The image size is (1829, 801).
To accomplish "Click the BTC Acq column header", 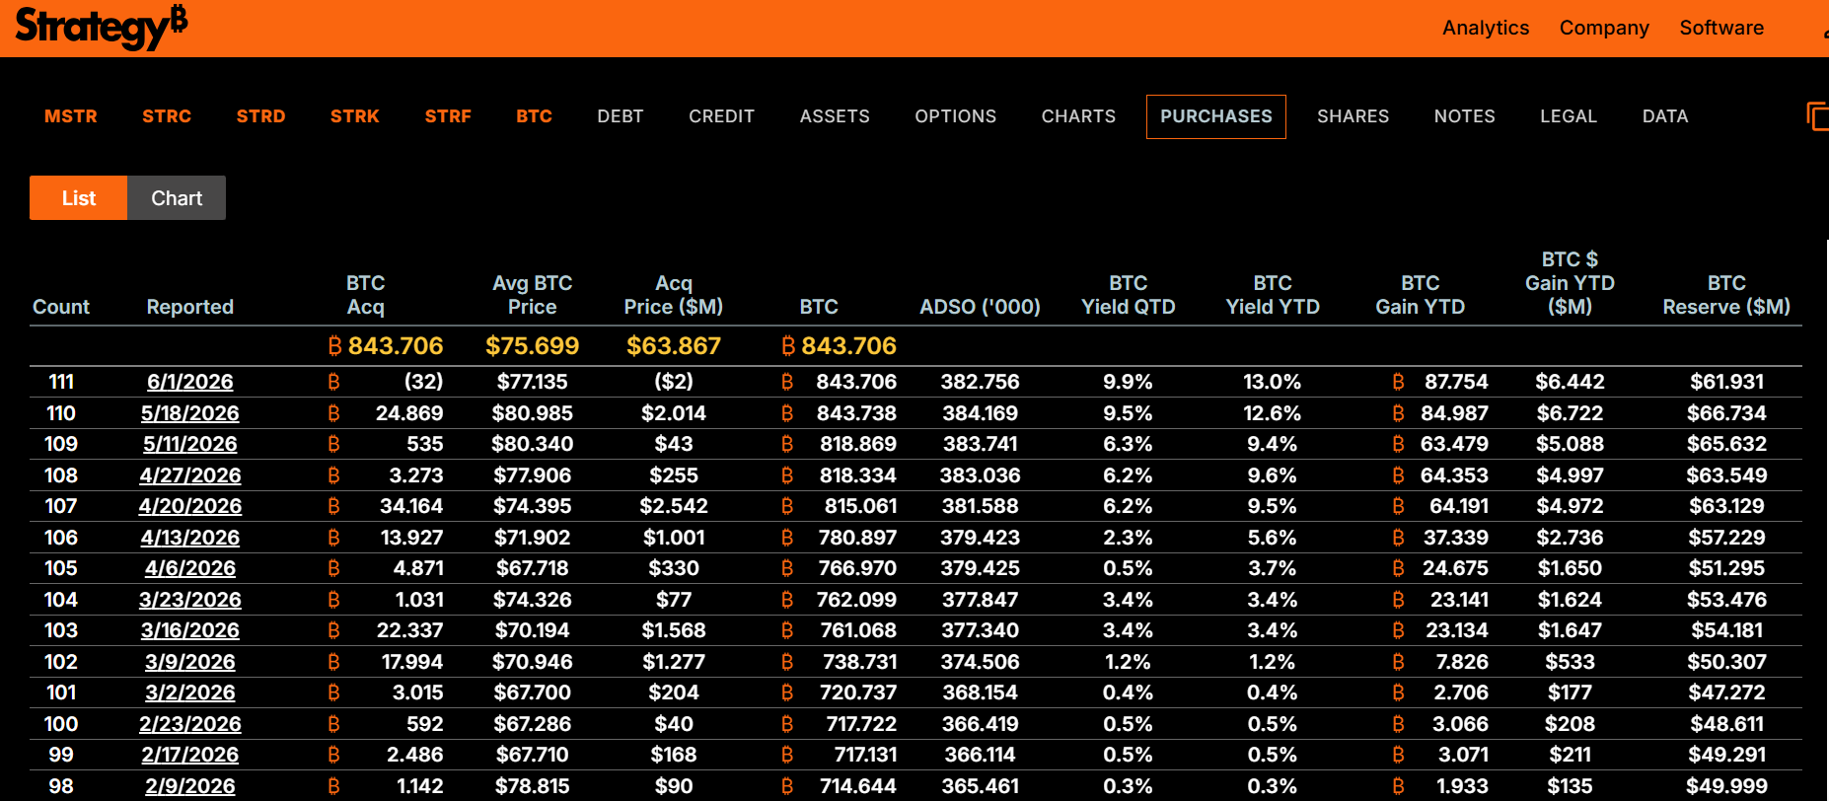I will [366, 295].
